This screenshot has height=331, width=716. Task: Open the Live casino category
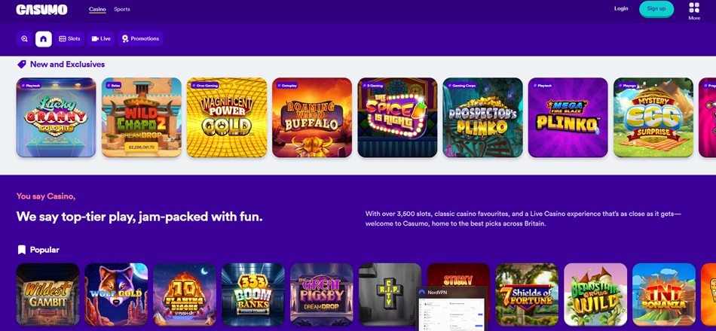click(101, 39)
